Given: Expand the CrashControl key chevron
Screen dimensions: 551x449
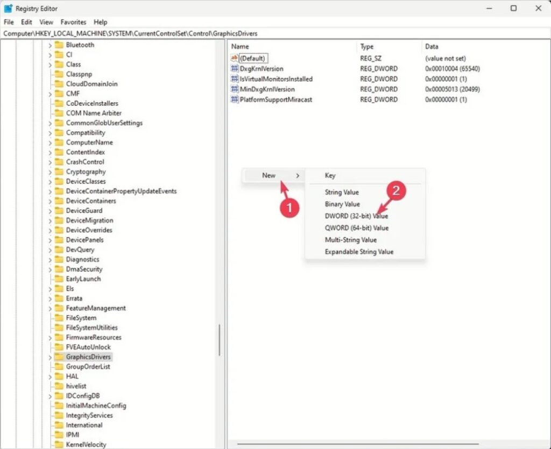Looking at the screenshot, I should point(50,162).
